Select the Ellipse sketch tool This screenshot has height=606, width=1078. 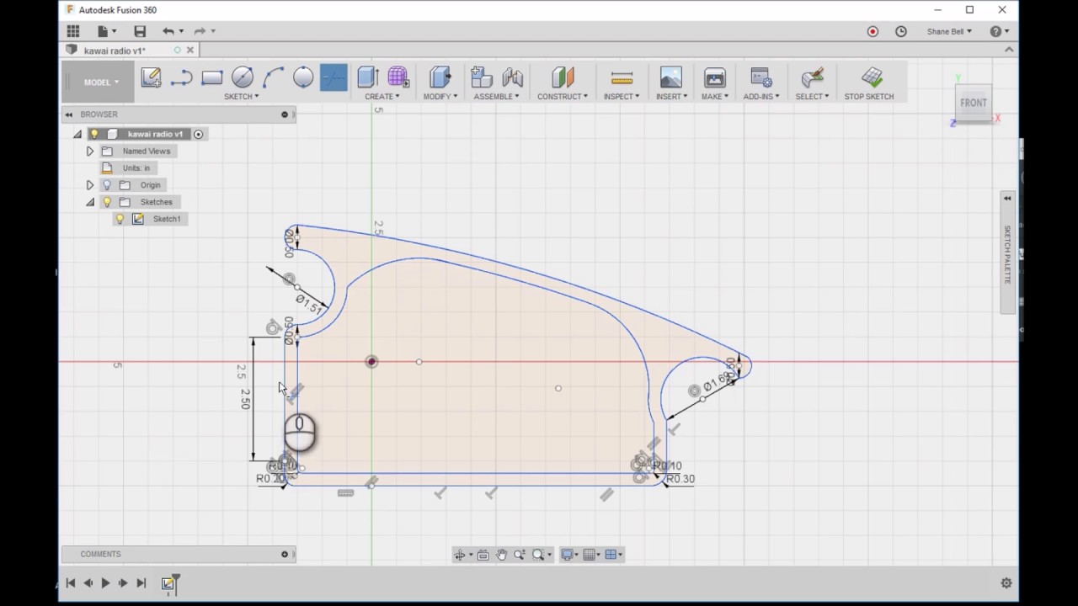[x=303, y=78]
